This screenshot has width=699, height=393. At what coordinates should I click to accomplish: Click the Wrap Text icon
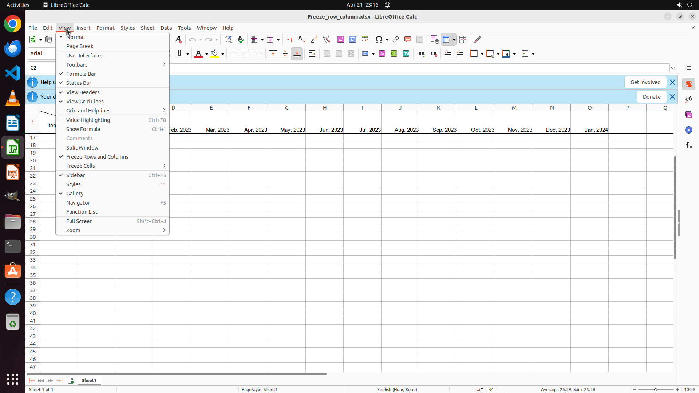tap(312, 54)
